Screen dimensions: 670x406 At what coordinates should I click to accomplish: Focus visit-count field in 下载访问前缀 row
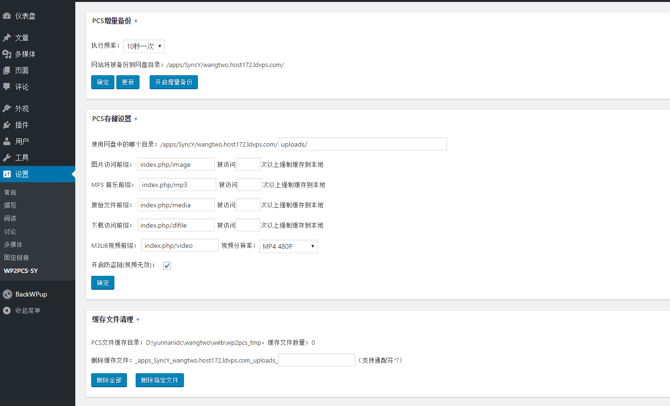point(248,225)
